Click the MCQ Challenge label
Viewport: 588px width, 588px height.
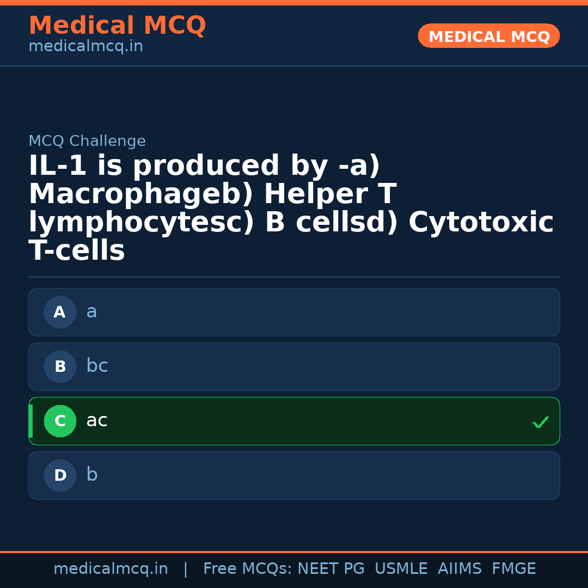point(87,140)
